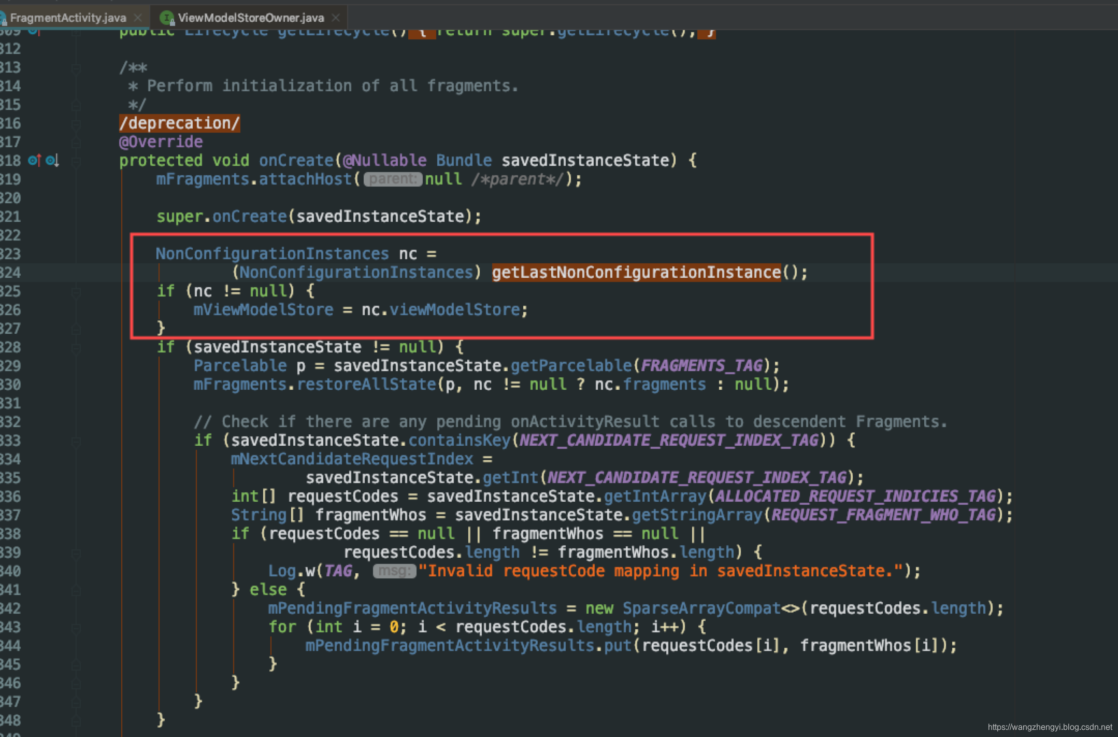Click the restoreAllState method call
This screenshot has height=737, width=1118.
367,385
